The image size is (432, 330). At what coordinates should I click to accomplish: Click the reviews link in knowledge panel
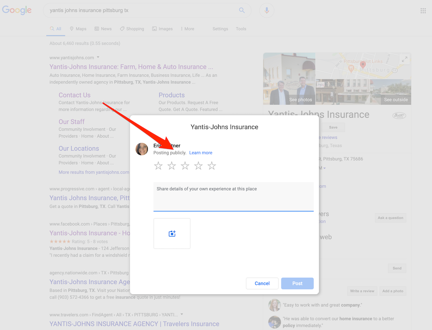[328, 137]
